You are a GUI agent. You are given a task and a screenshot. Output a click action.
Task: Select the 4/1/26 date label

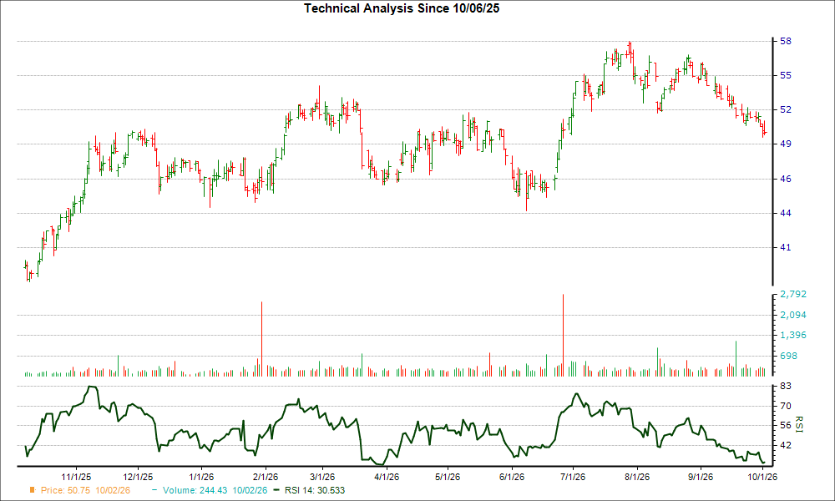point(387,477)
